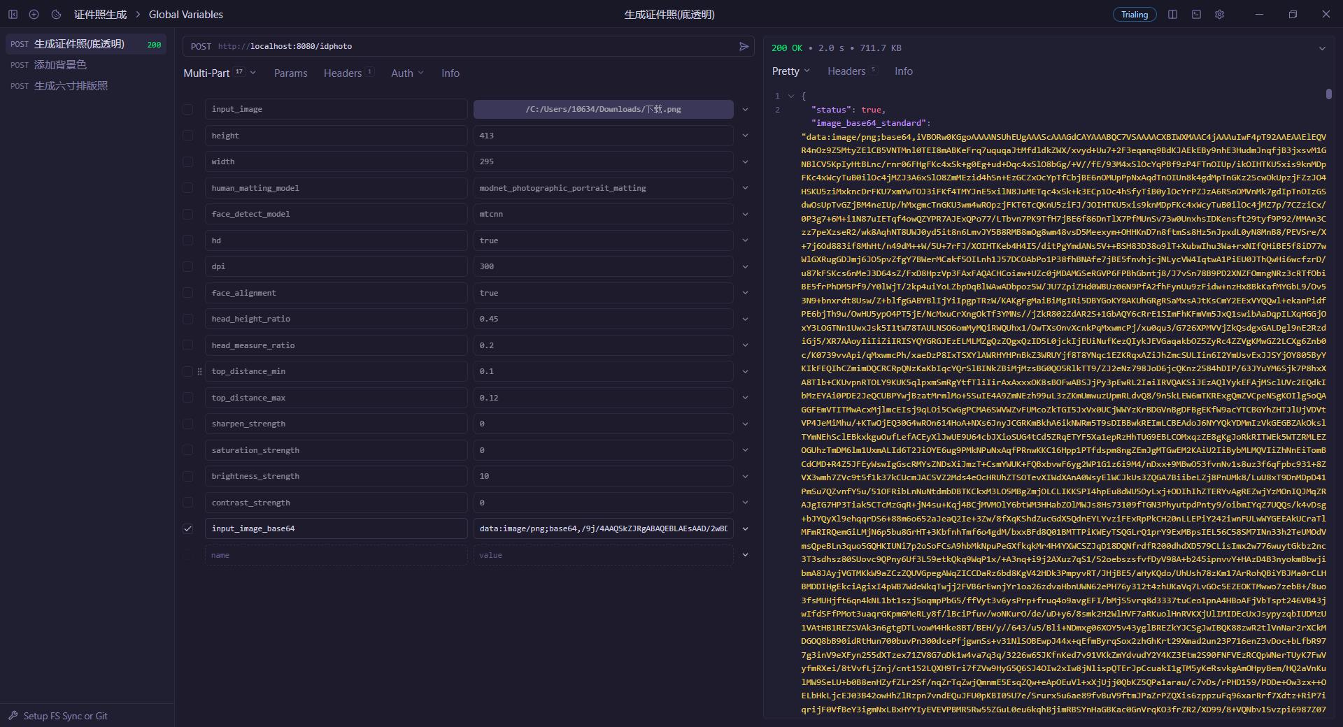Viewport: 1343px width, 727px height.
Task: Click the Trialing license button
Action: click(1134, 15)
